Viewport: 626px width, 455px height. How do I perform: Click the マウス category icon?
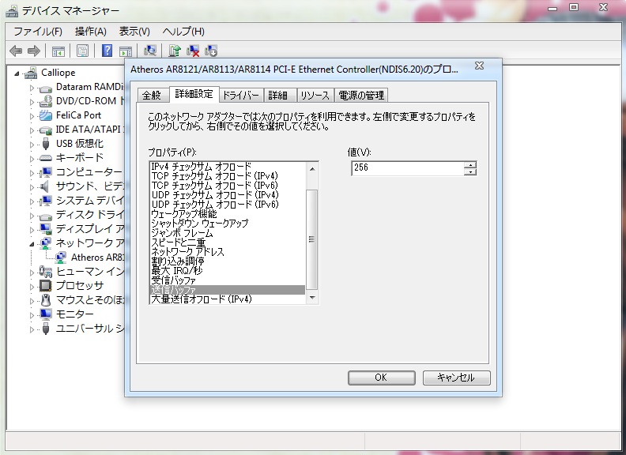tap(46, 300)
